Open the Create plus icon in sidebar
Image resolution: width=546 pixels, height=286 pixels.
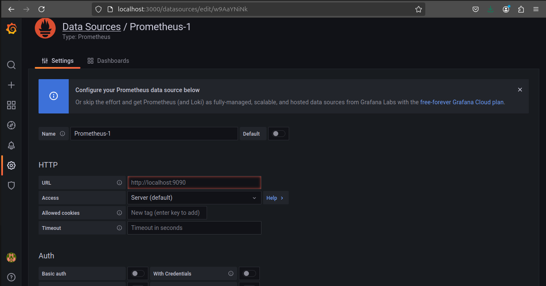(x=11, y=85)
